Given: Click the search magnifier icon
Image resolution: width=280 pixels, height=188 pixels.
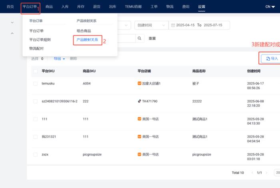Looking at the screenshot, I should point(140,38).
